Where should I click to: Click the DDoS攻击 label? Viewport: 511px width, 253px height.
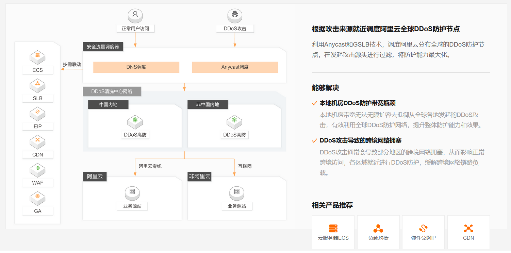click(235, 28)
